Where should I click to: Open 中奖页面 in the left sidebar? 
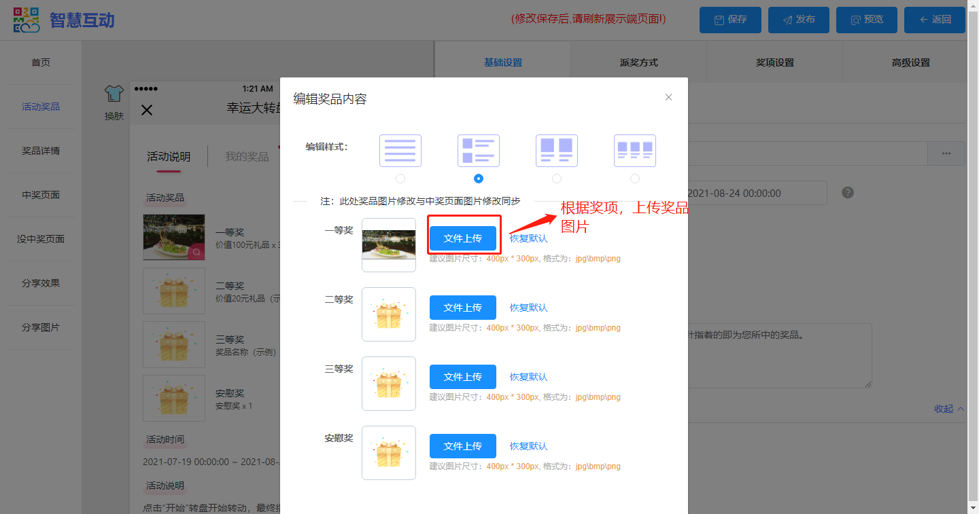tap(41, 195)
